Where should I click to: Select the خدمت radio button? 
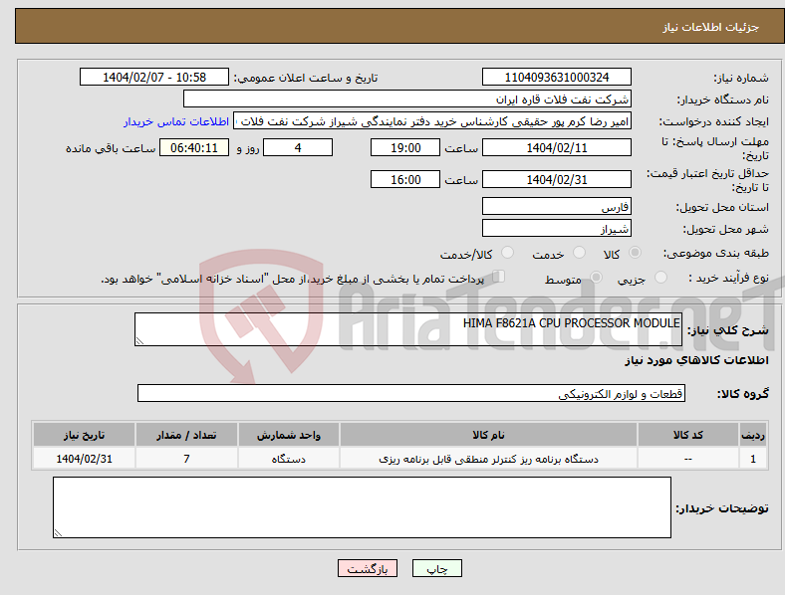(579, 253)
